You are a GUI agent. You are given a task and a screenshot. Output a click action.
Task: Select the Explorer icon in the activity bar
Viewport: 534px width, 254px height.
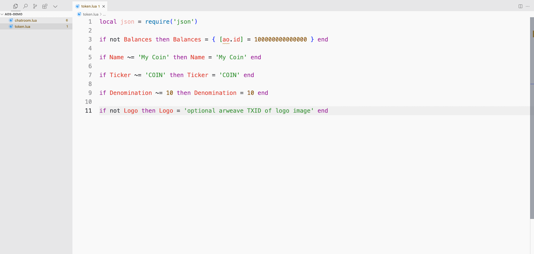(x=15, y=6)
